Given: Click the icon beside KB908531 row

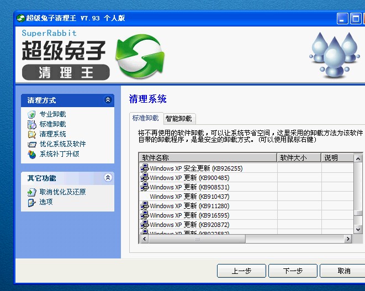Looking at the screenshot, I should pyautogui.click(x=145, y=187).
